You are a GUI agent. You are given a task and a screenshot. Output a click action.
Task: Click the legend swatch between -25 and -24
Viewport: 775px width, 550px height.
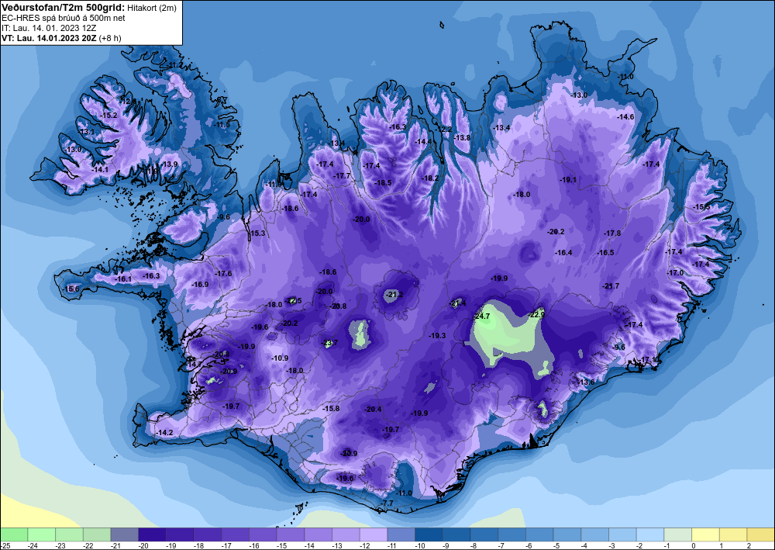(x=14, y=534)
